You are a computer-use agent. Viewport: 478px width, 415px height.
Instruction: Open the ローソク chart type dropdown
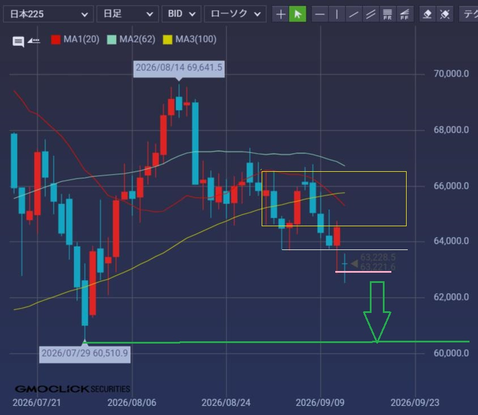click(235, 14)
